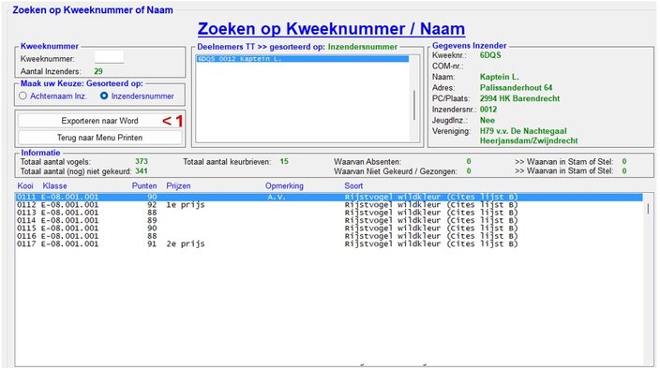Select the Inzendersnummer sorting radio button
This screenshot has height=368, width=660.
[x=104, y=96]
